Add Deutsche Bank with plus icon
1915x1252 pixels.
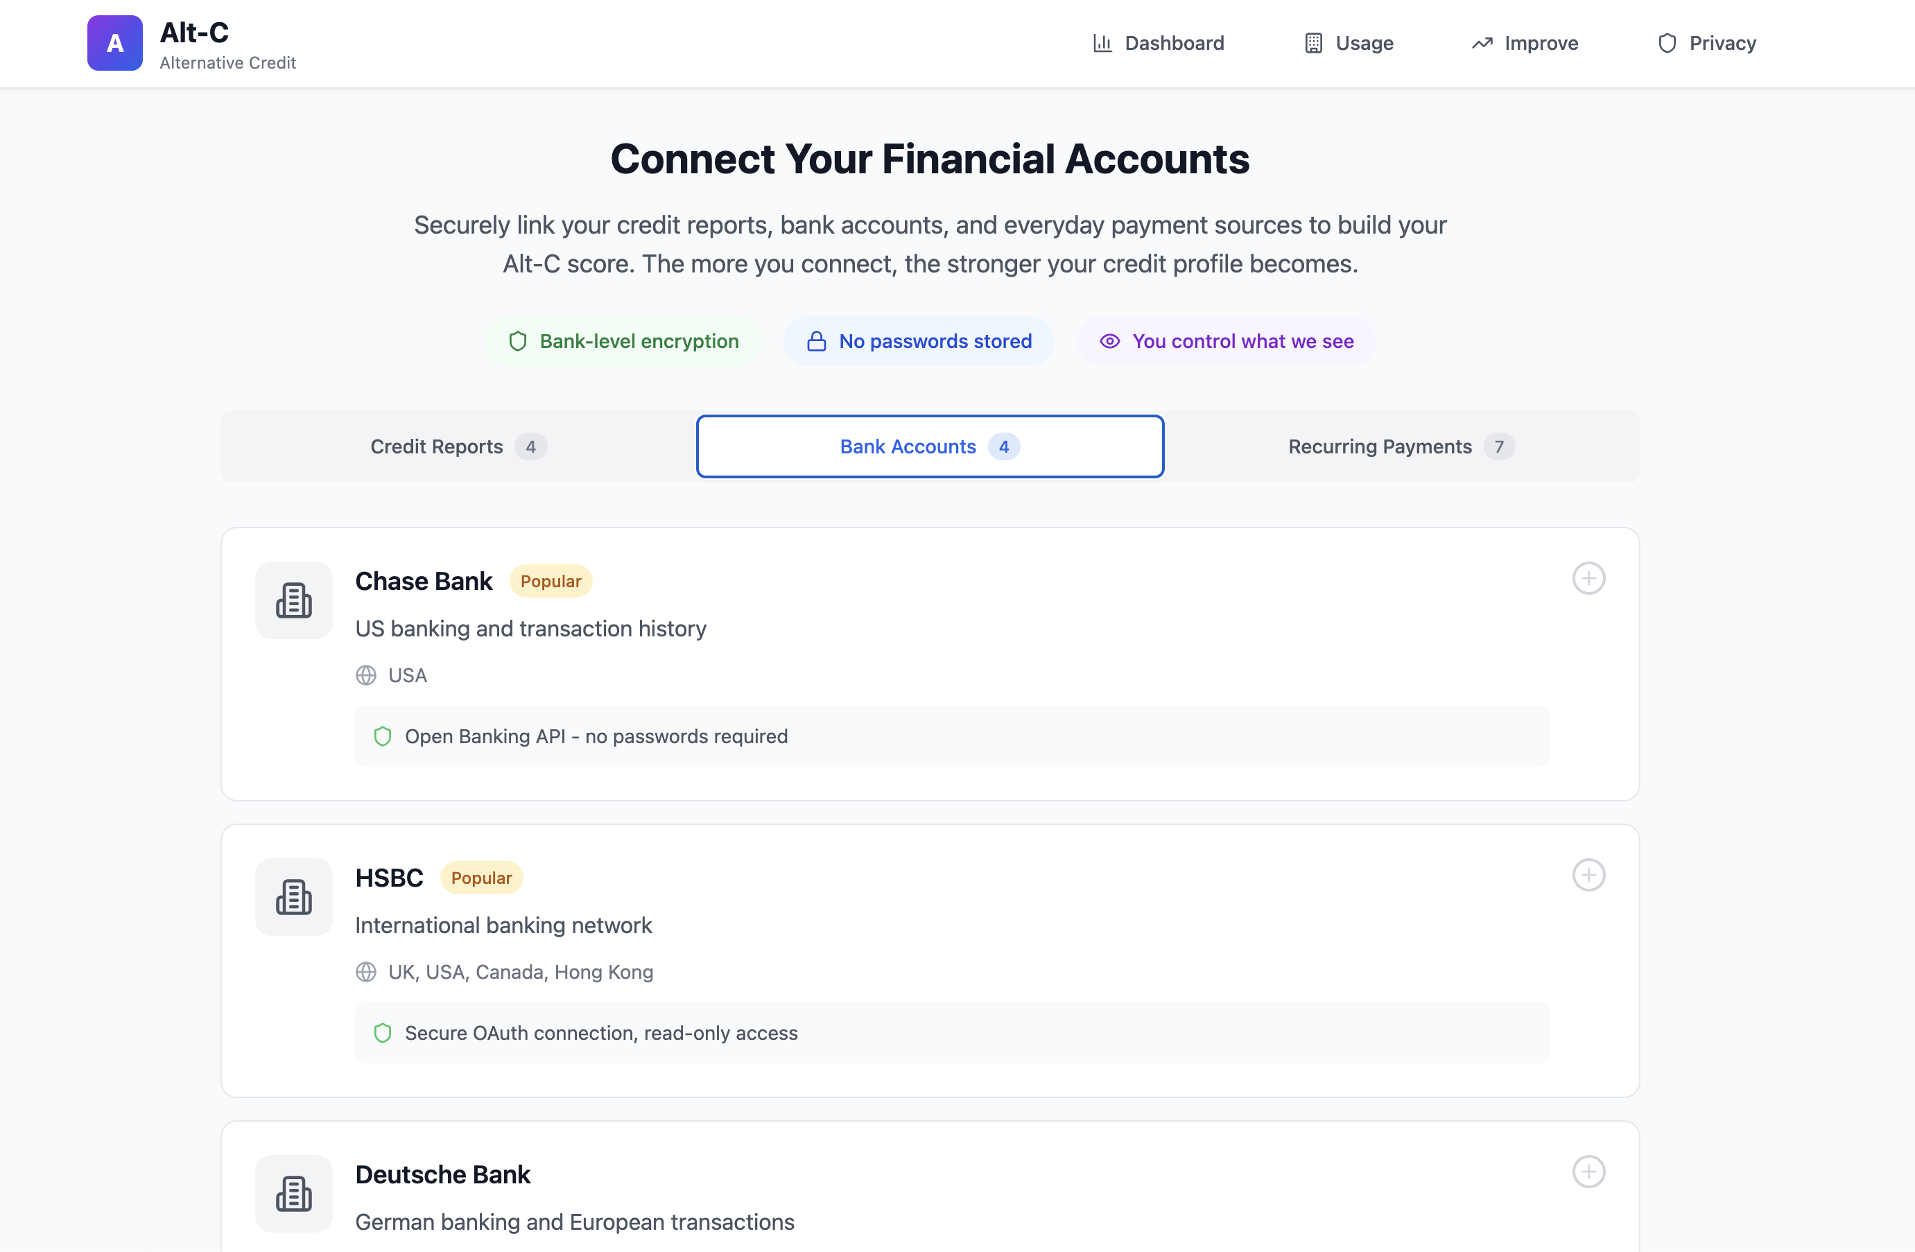point(1588,1172)
